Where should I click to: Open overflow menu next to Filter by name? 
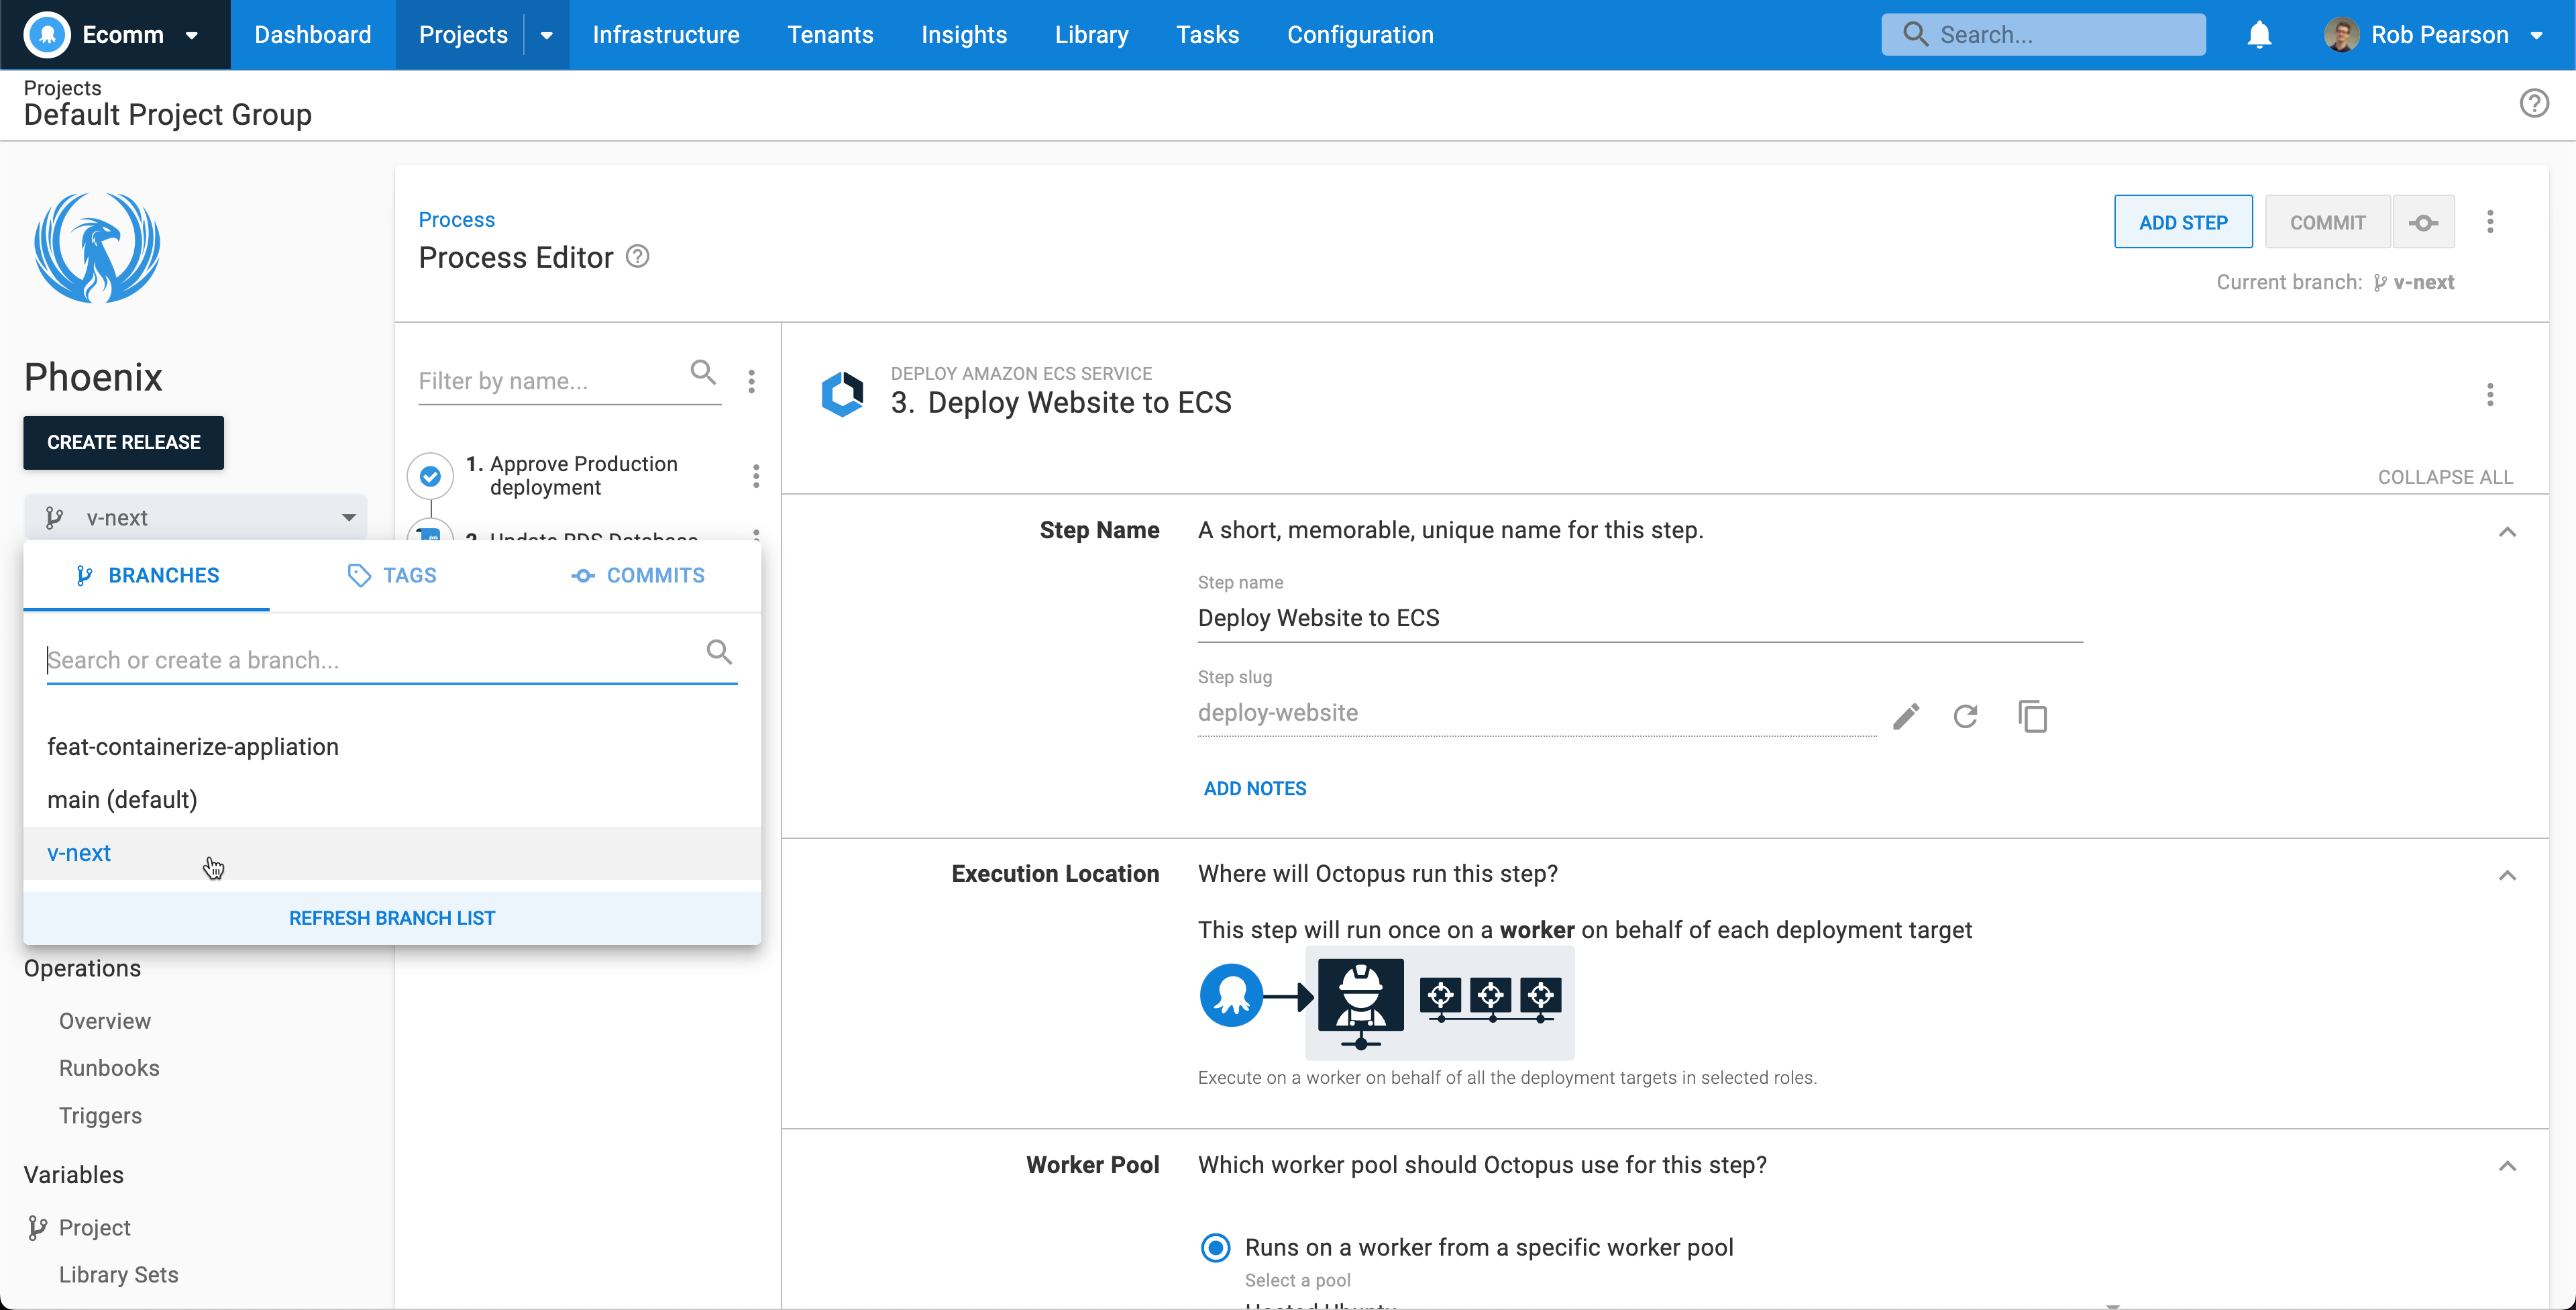coord(751,381)
